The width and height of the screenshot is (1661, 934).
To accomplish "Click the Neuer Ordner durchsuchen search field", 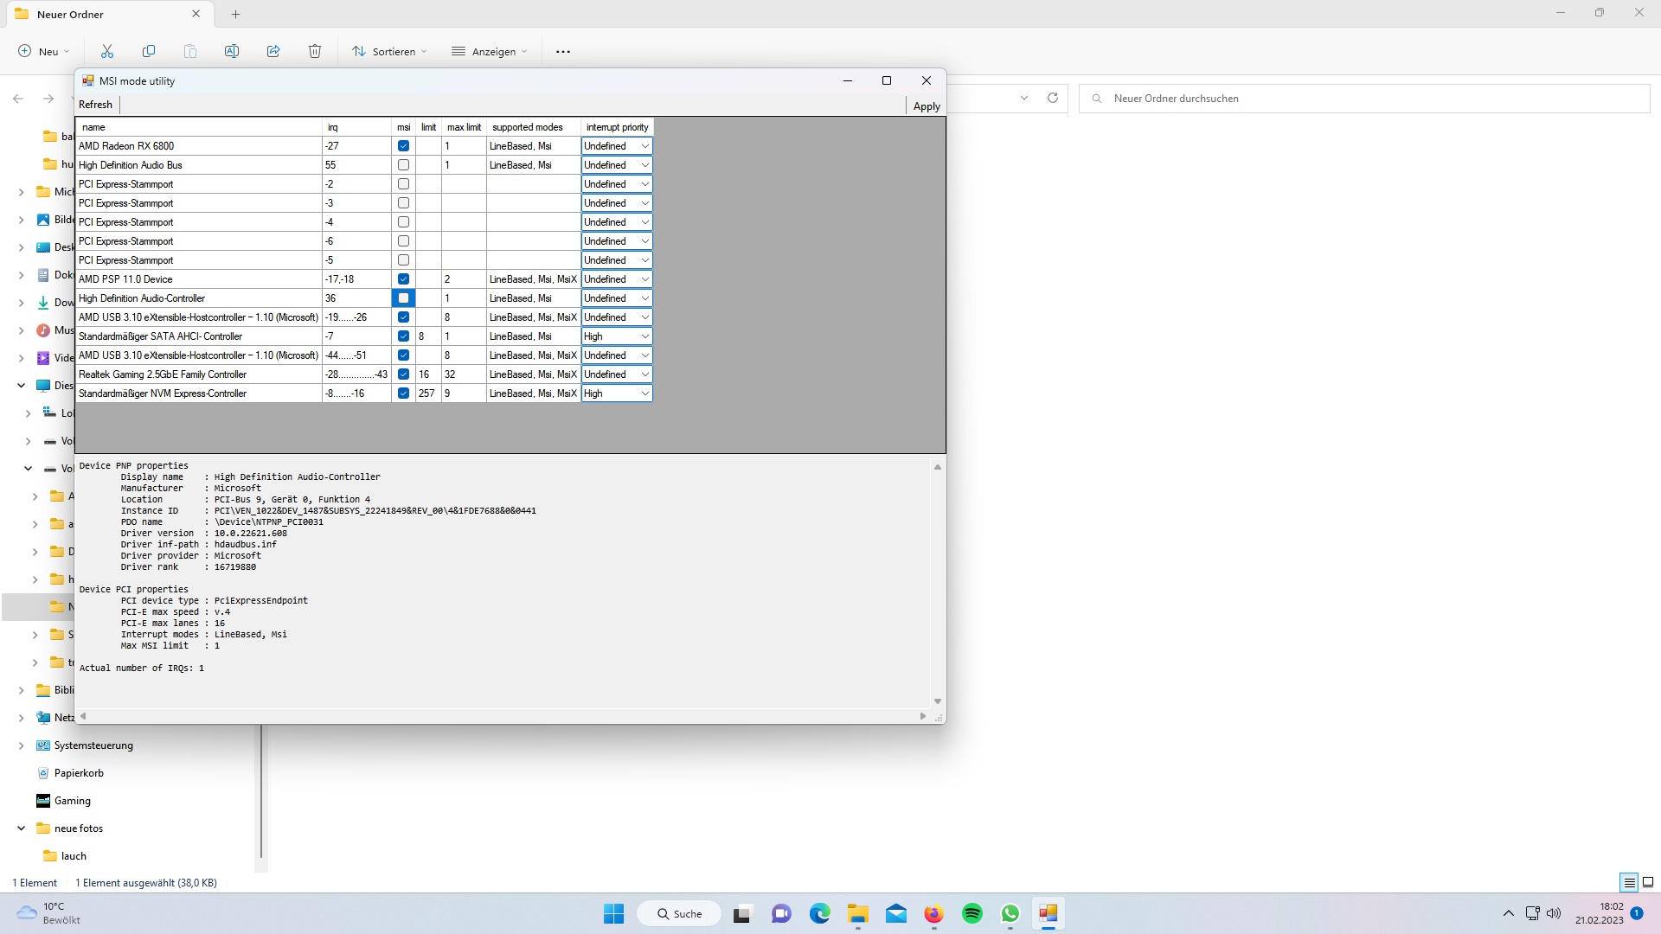I will pos(1367,99).
